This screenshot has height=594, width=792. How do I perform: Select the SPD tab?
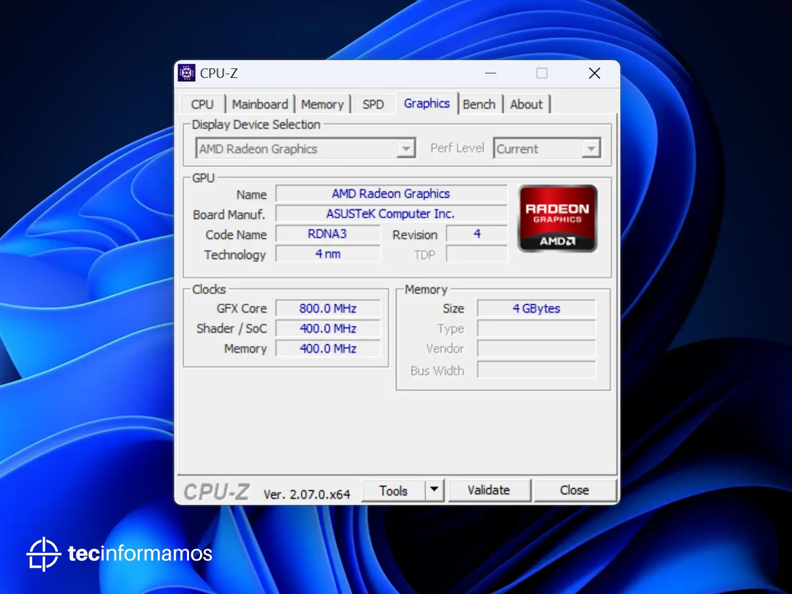373,104
